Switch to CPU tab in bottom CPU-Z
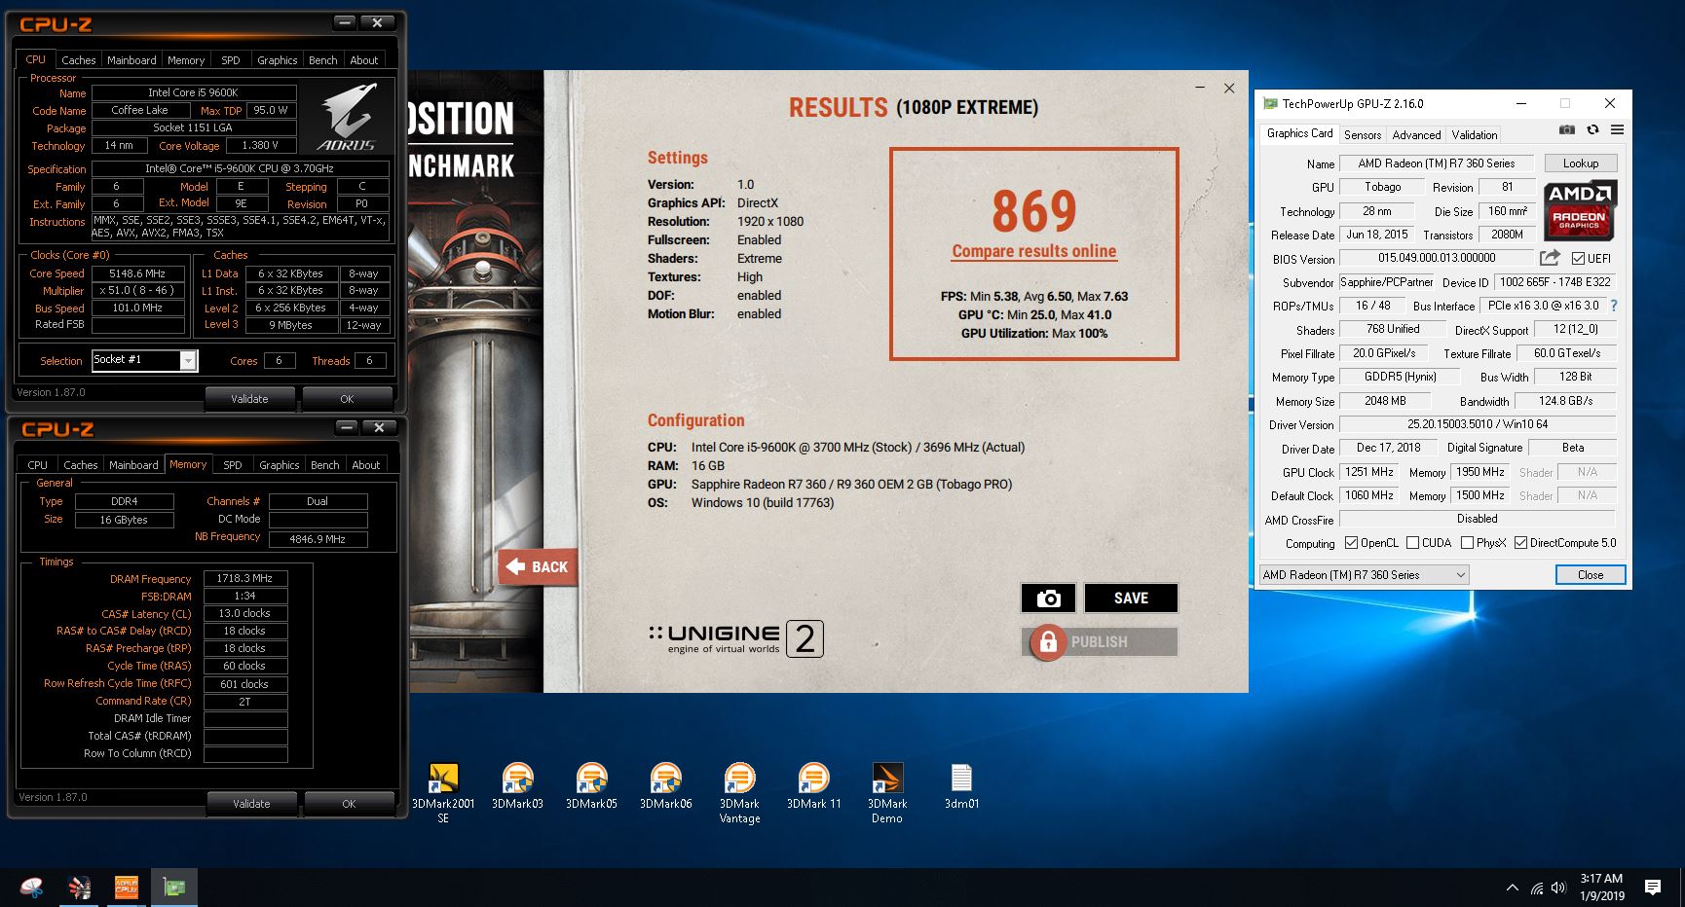Image resolution: width=1685 pixels, height=907 pixels. pyautogui.click(x=37, y=465)
